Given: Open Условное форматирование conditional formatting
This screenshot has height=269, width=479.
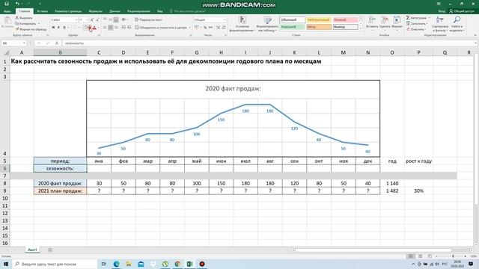Looking at the screenshot, I should pyautogui.click(x=242, y=24).
